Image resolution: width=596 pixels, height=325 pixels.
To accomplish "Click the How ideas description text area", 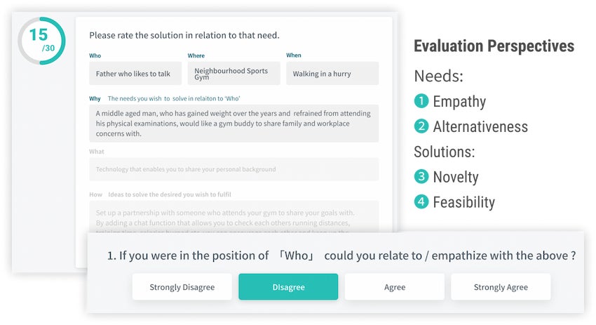I will point(233,216).
